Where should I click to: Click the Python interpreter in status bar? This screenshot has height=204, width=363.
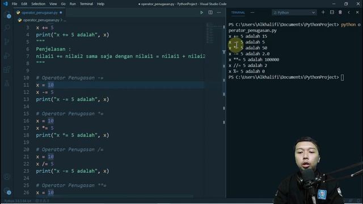18,201
